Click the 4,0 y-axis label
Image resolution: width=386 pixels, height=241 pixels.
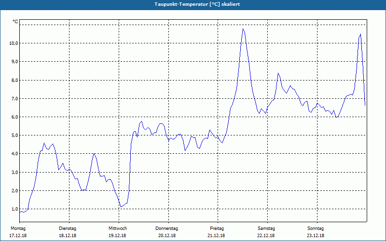click(14, 153)
